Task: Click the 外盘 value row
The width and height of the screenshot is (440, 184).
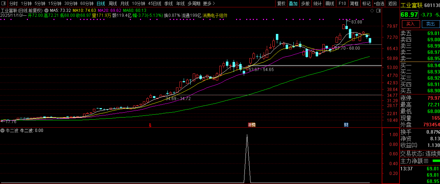Action: coord(420,125)
